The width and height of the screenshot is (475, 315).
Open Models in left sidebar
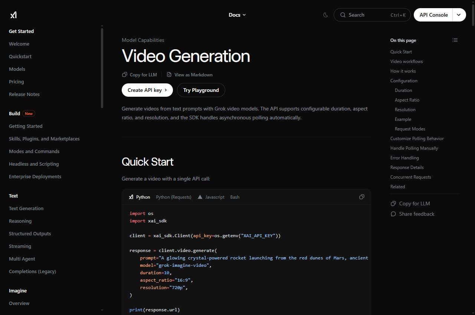[x=17, y=69]
